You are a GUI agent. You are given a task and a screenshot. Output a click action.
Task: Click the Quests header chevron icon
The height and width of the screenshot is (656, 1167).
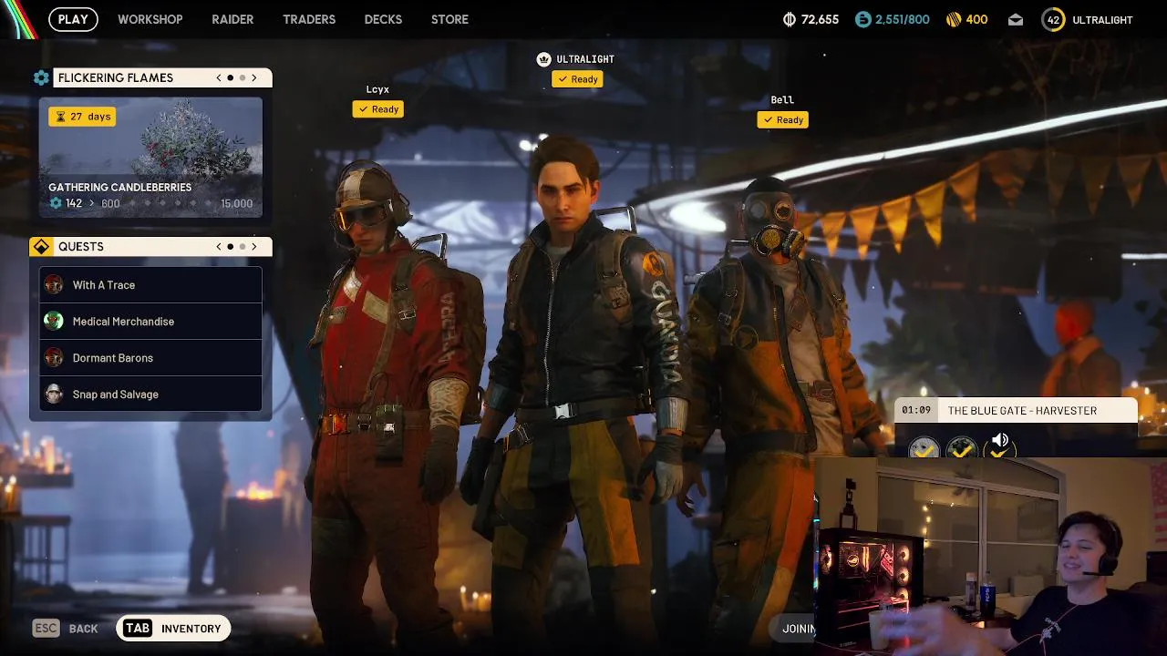pyautogui.click(x=41, y=247)
